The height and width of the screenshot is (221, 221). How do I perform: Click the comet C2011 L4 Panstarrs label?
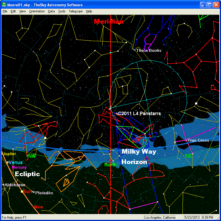coord(139,114)
